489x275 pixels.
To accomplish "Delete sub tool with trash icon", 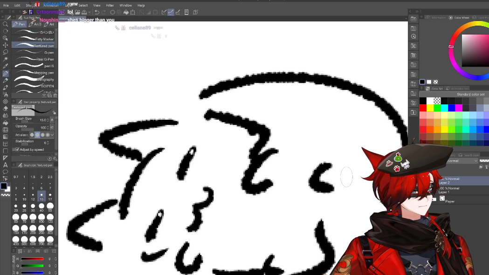I will [55, 96].
